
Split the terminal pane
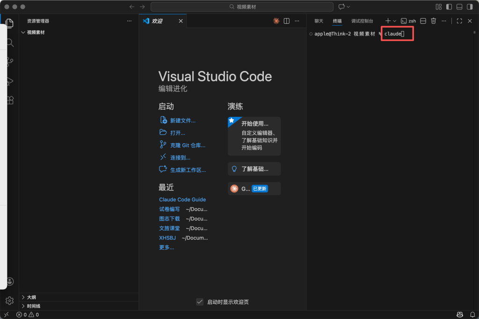[x=423, y=21]
